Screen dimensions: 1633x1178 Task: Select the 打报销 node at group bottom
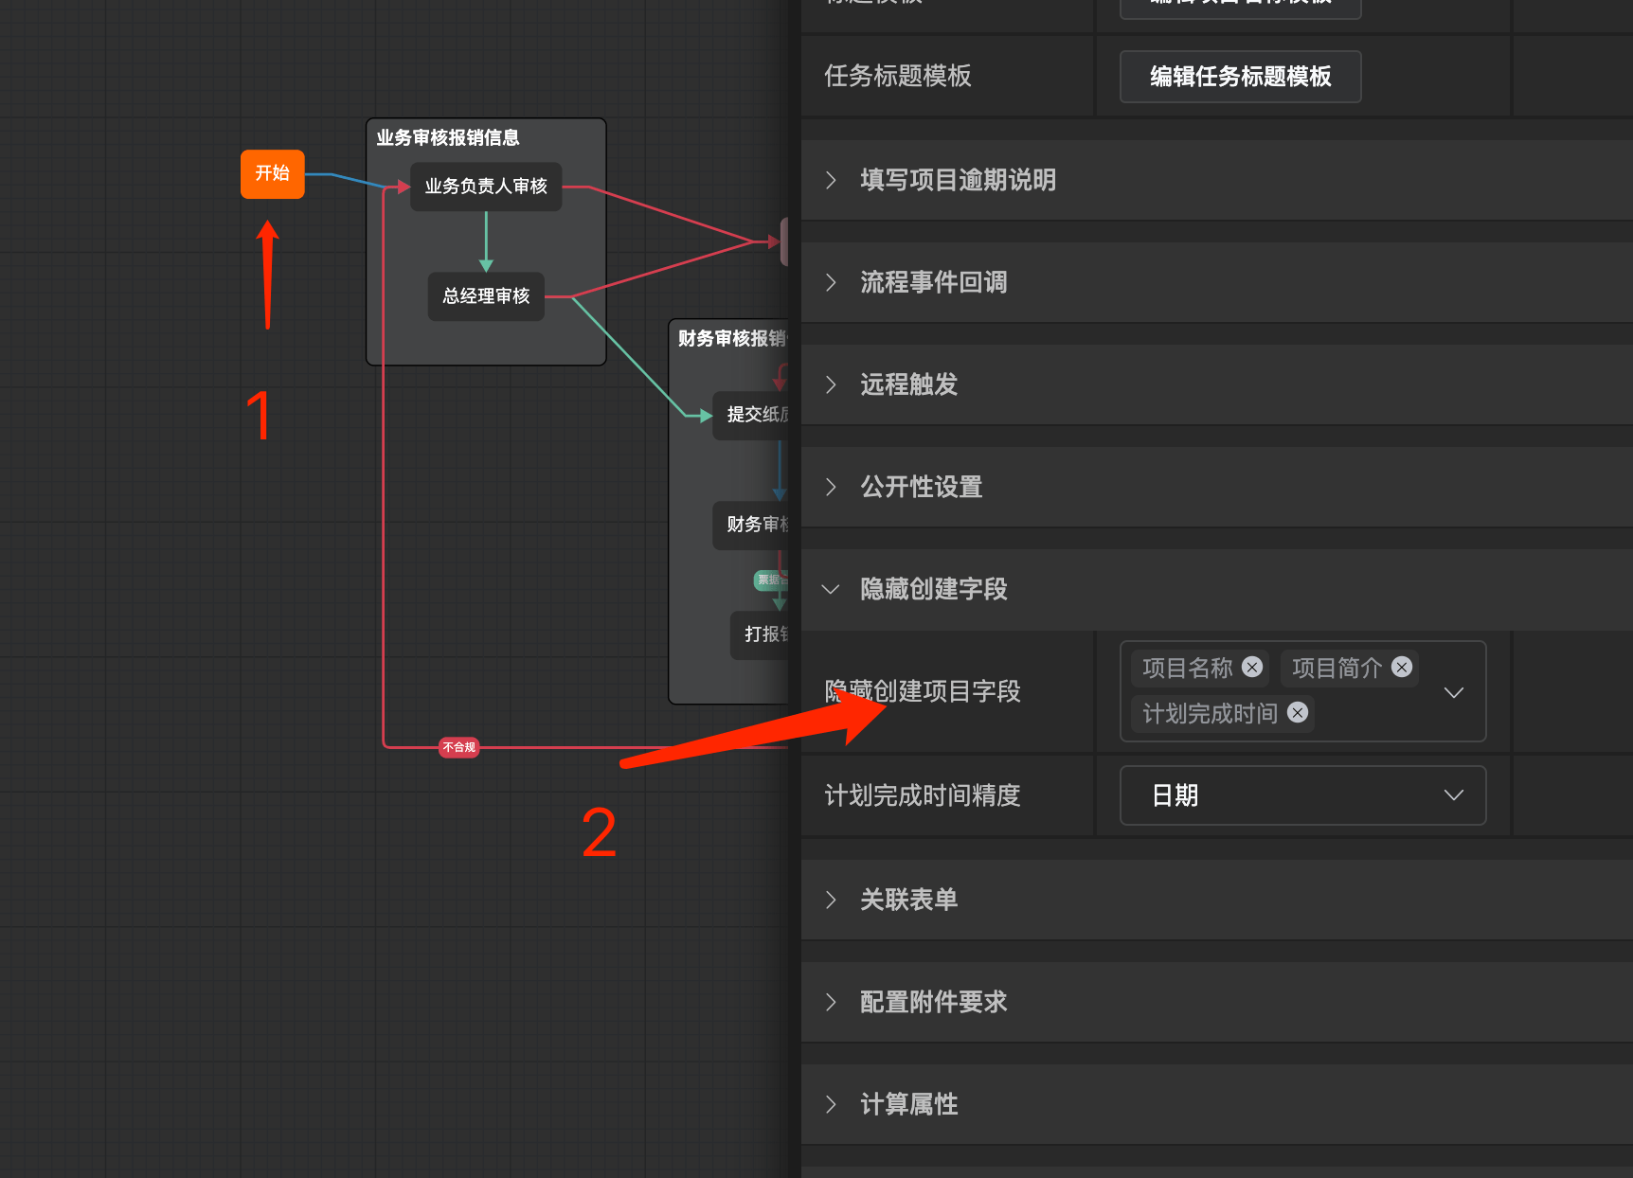coord(761,634)
